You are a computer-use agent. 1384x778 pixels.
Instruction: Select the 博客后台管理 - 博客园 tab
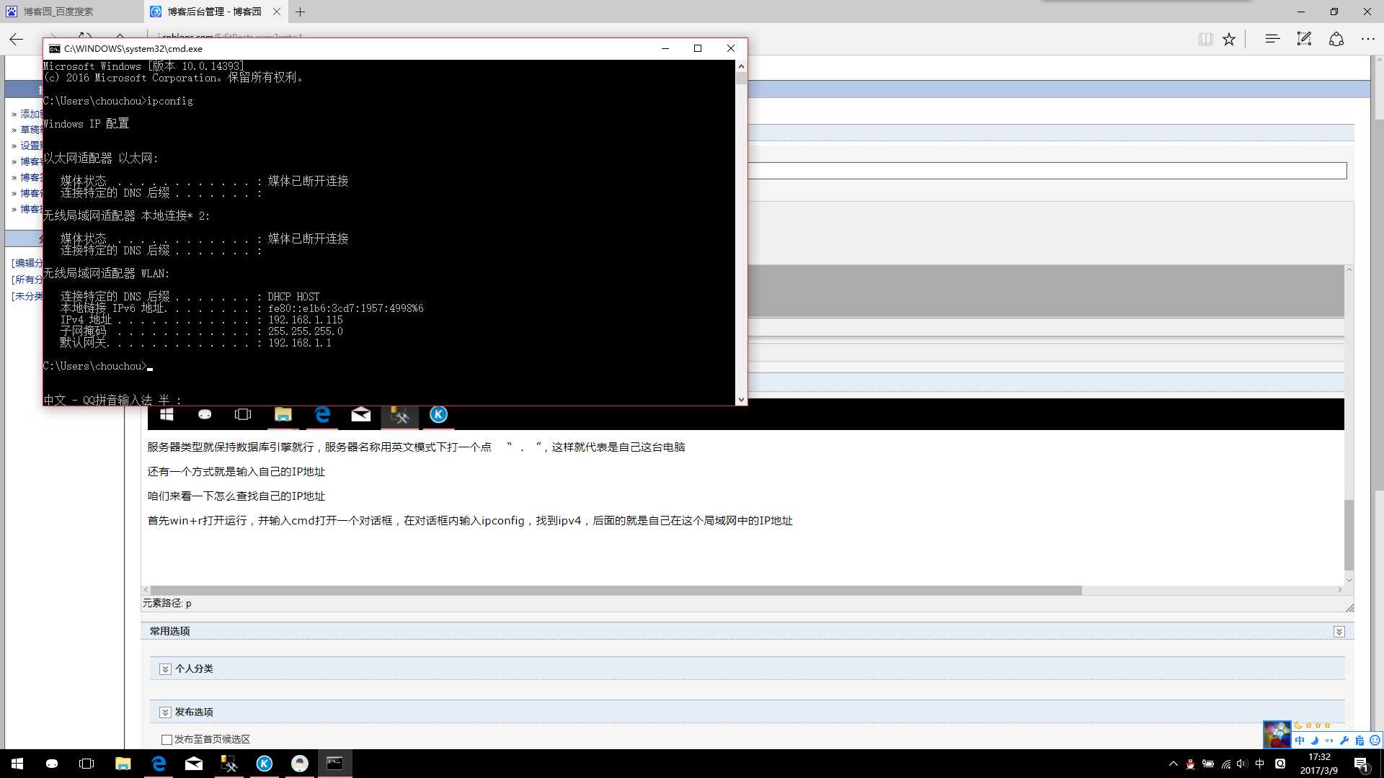(214, 12)
